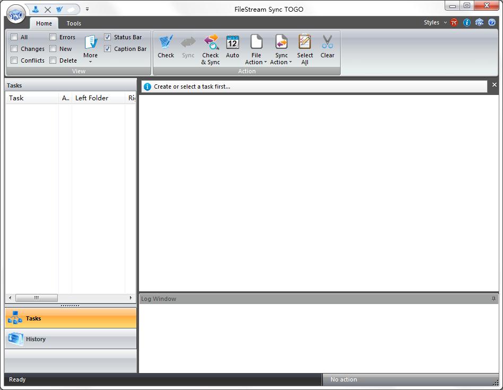Screen dimensions: 503x390
Task: Enable the All view checkbox
Action: tap(14, 37)
